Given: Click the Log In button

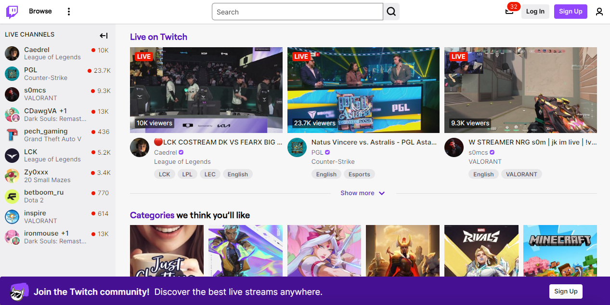Looking at the screenshot, I should [x=535, y=12].
